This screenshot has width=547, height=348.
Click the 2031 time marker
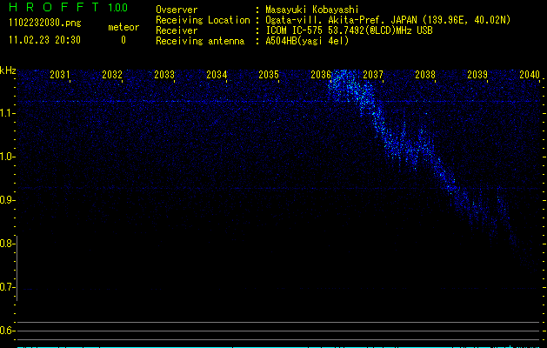tap(60, 75)
